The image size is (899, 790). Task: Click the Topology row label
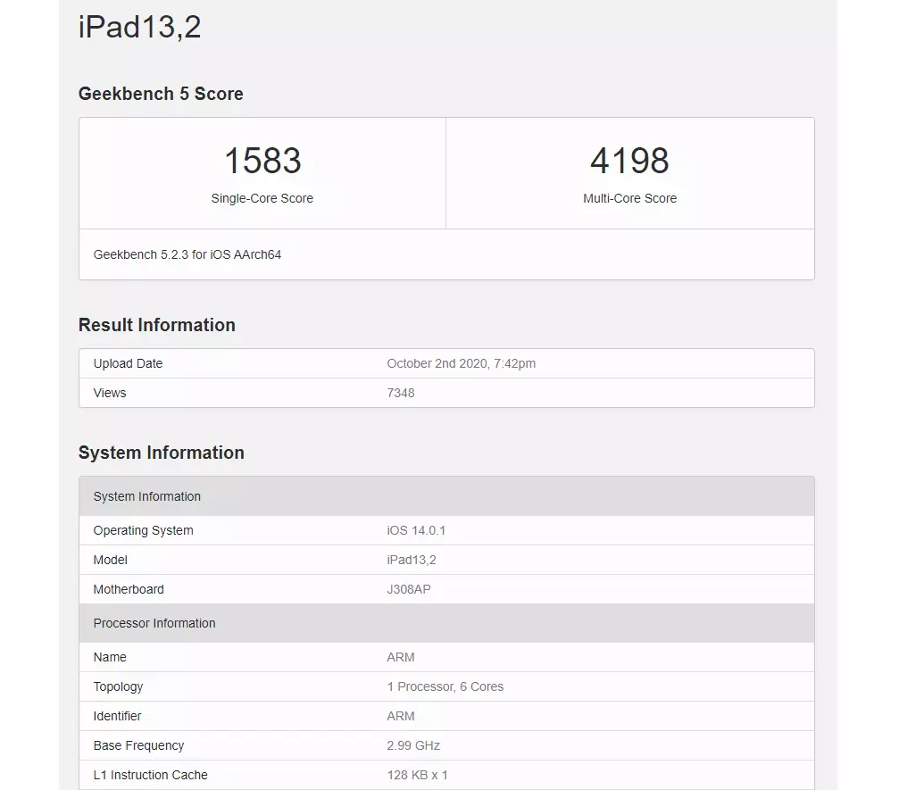tap(118, 686)
